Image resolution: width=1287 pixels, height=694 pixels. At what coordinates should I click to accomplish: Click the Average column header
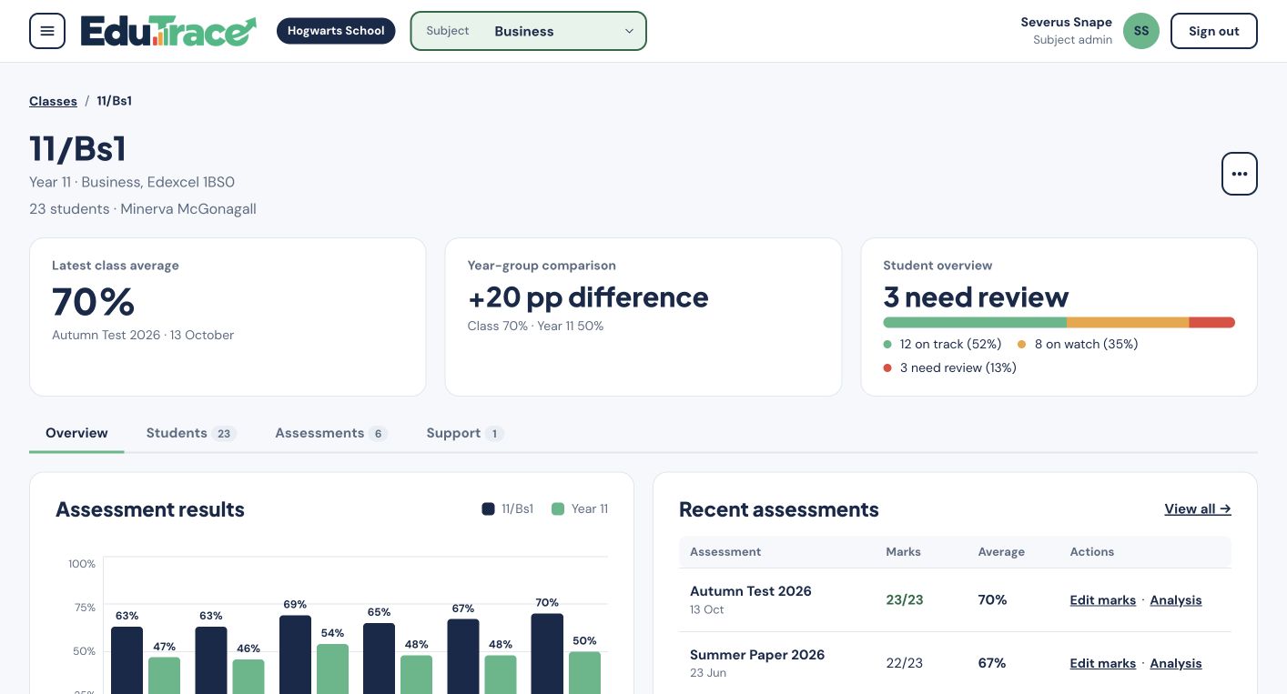click(1001, 552)
